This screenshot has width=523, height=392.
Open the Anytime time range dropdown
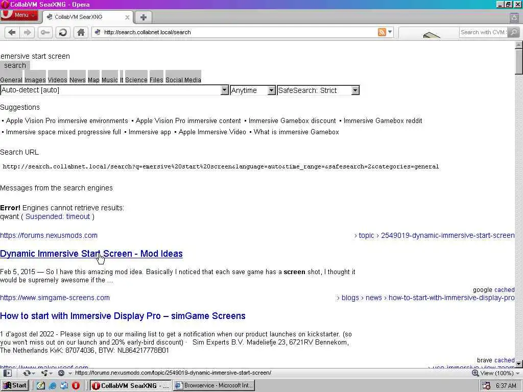click(253, 90)
